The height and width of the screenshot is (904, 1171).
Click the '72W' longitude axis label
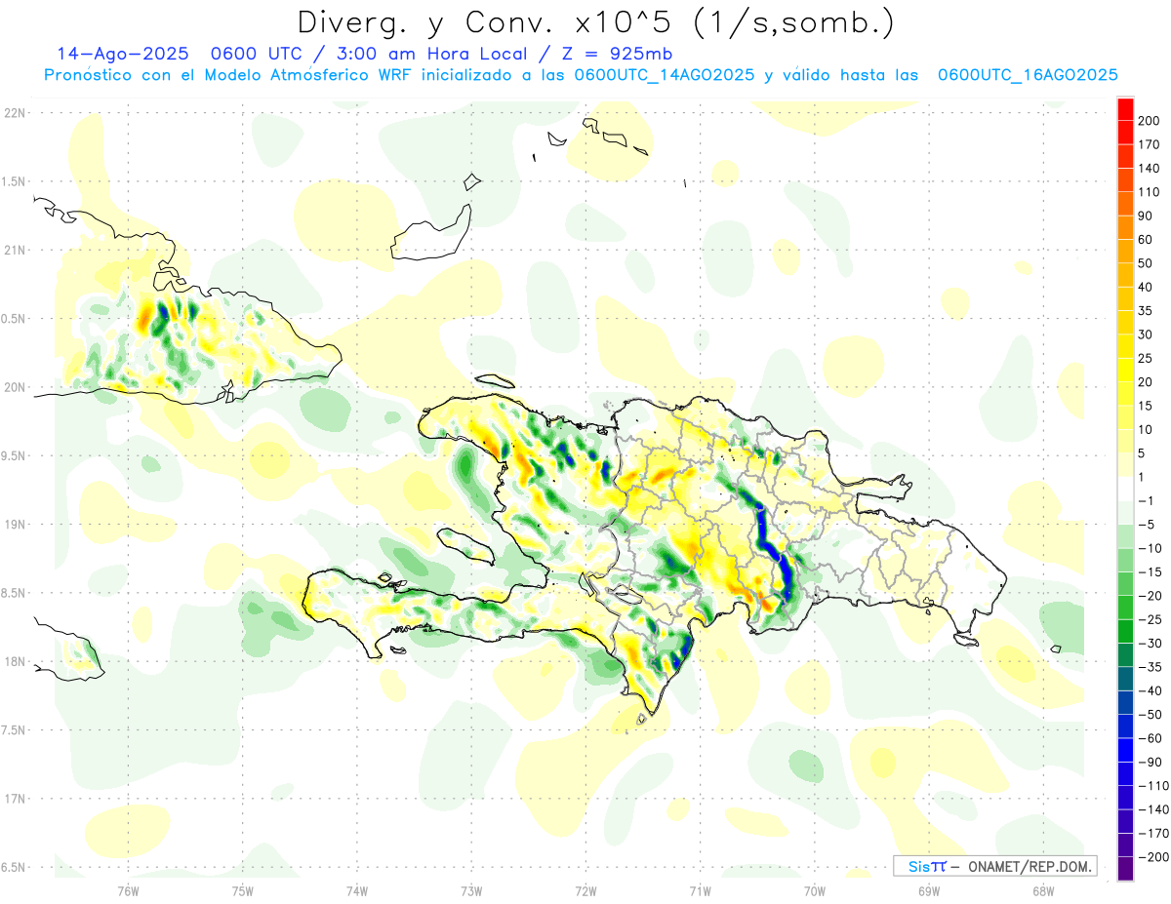585,891
